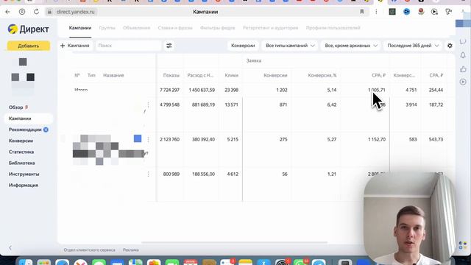This screenshot has width=471, height=265.
Task: Open the Последние 365 дней period dropdown
Action: click(413, 46)
